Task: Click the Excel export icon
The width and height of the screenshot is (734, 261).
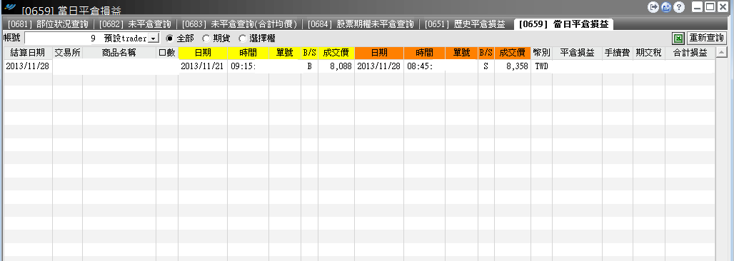Action: point(678,39)
